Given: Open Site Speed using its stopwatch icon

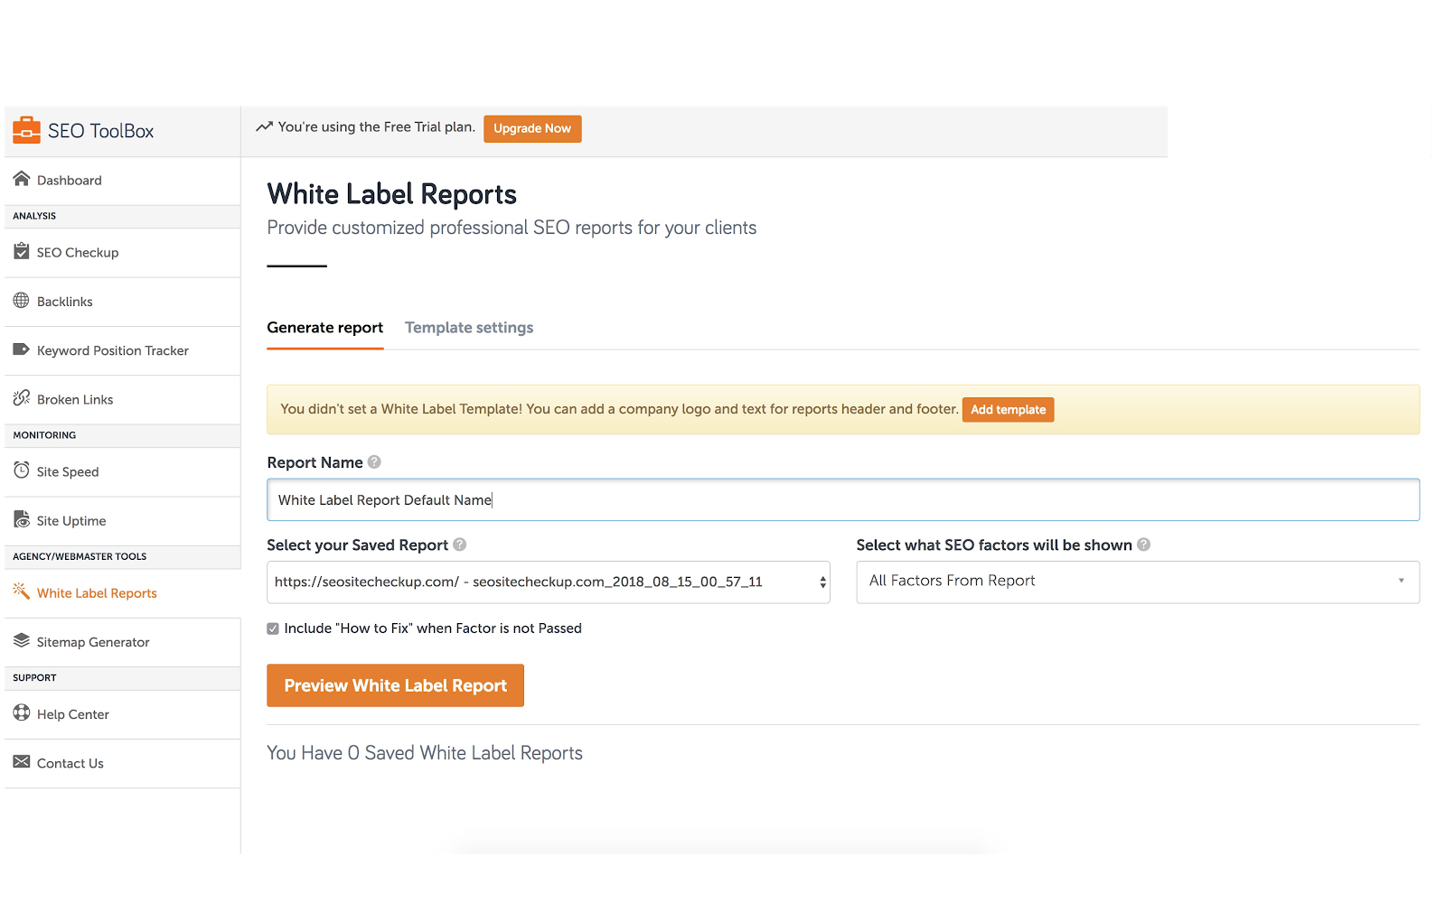Looking at the screenshot, I should [x=22, y=470].
